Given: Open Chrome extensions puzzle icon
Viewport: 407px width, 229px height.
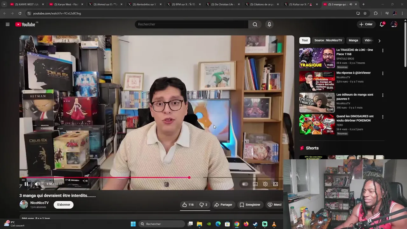Looking at the screenshot, I should point(376,13).
